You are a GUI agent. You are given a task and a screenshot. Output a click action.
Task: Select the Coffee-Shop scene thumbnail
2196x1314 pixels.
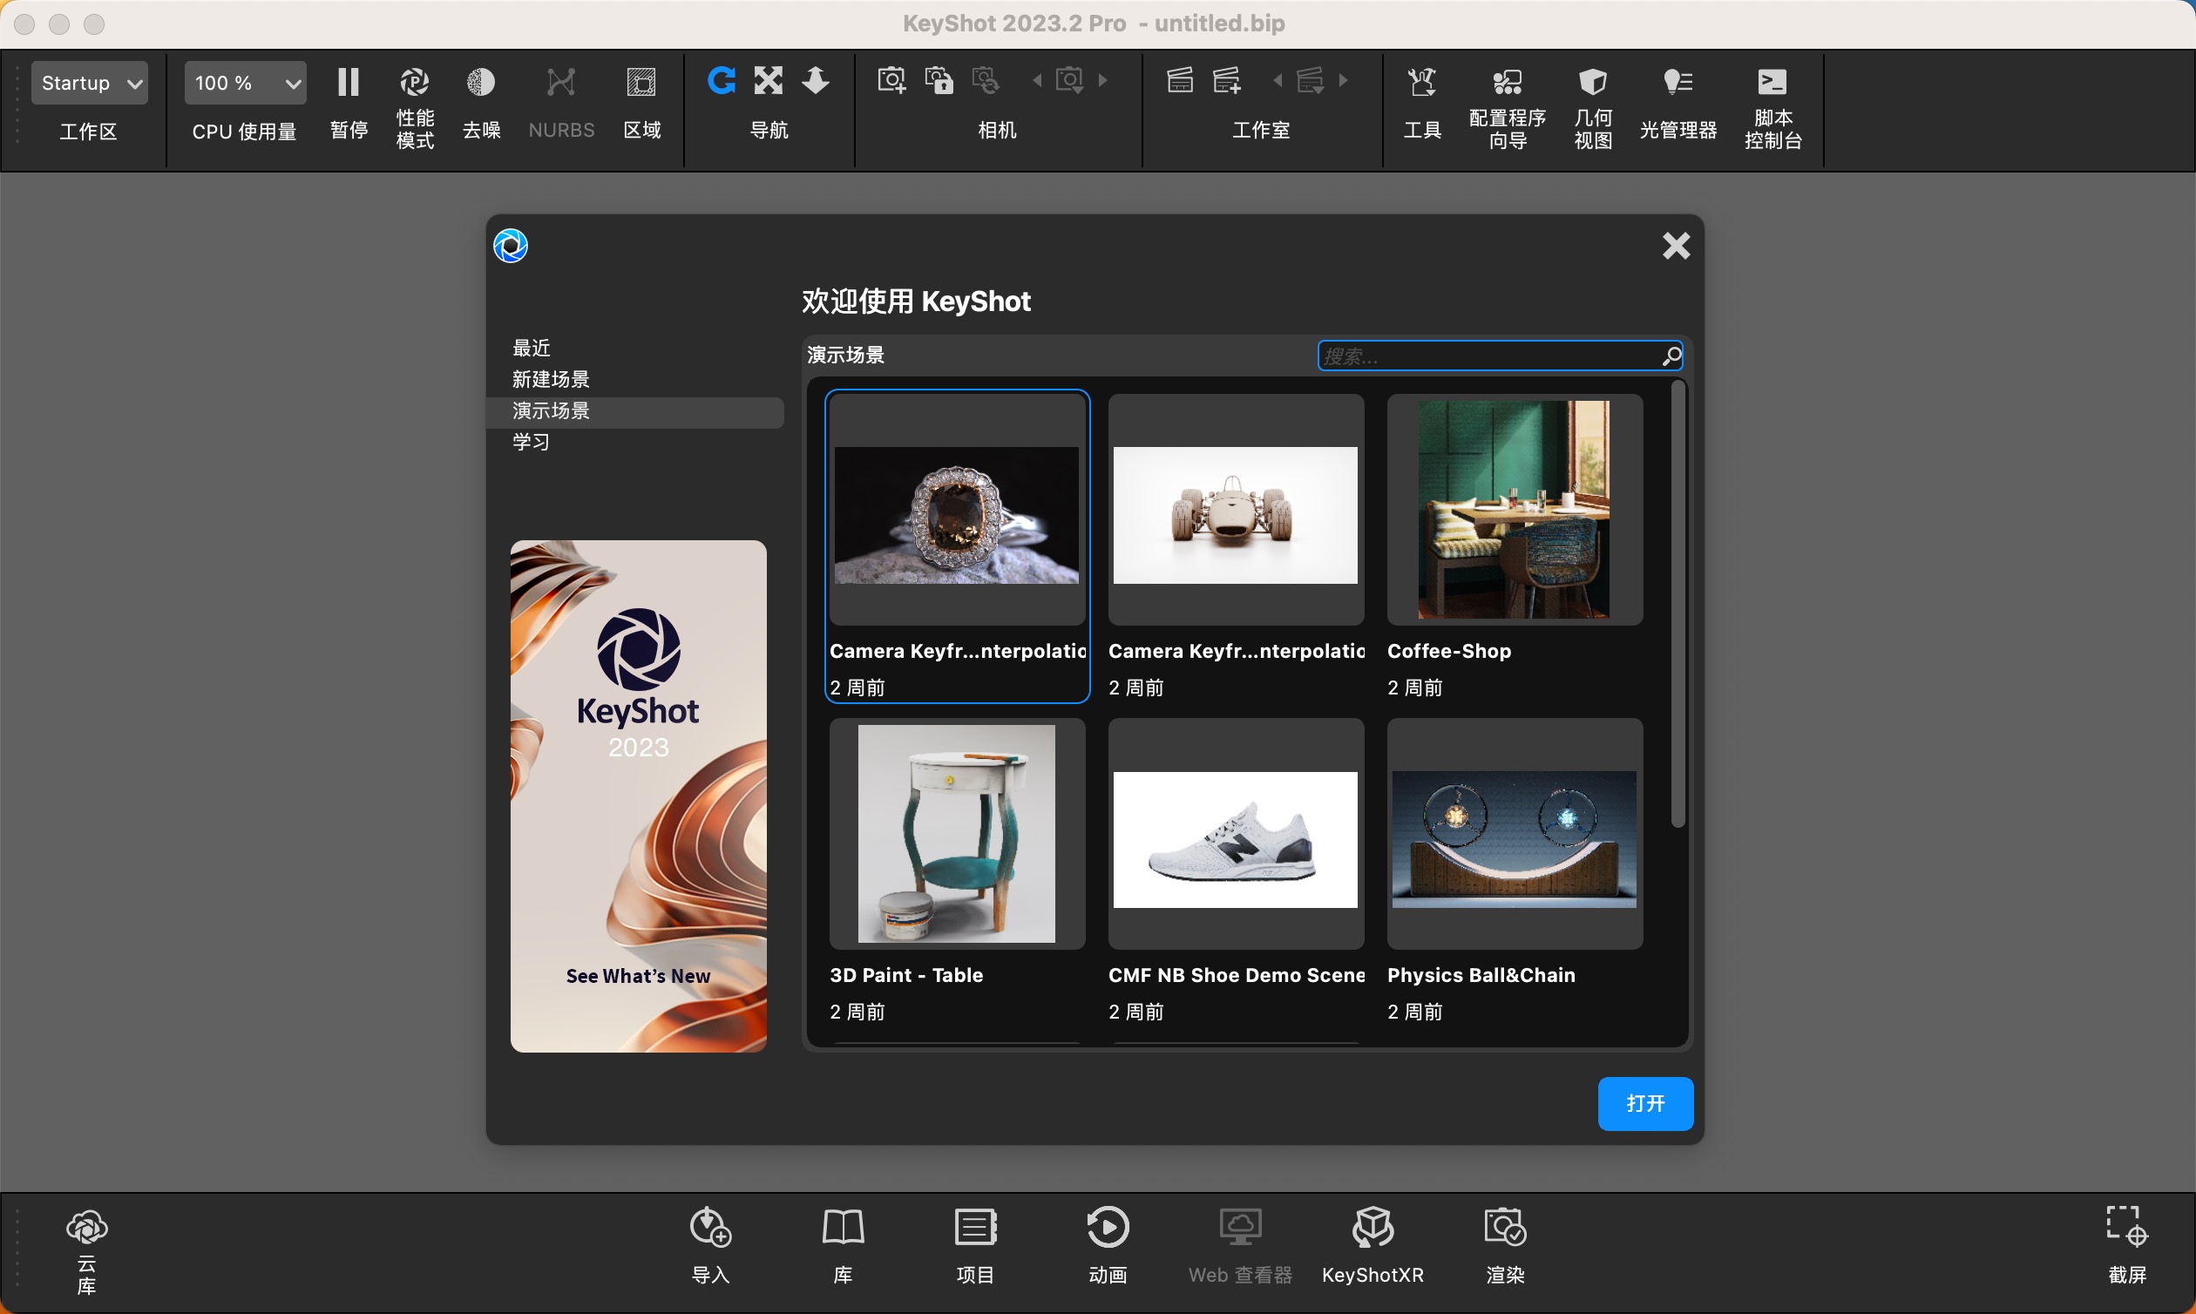click(x=1514, y=511)
